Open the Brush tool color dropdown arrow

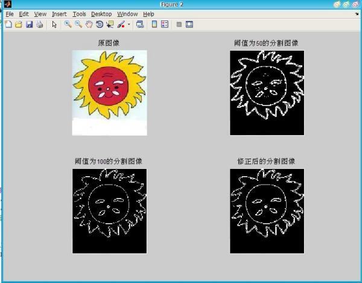tap(129, 24)
